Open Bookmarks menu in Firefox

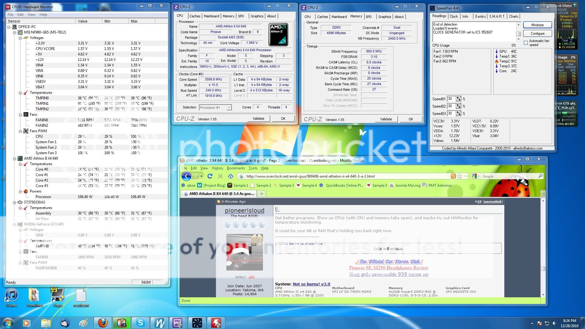coord(236,168)
